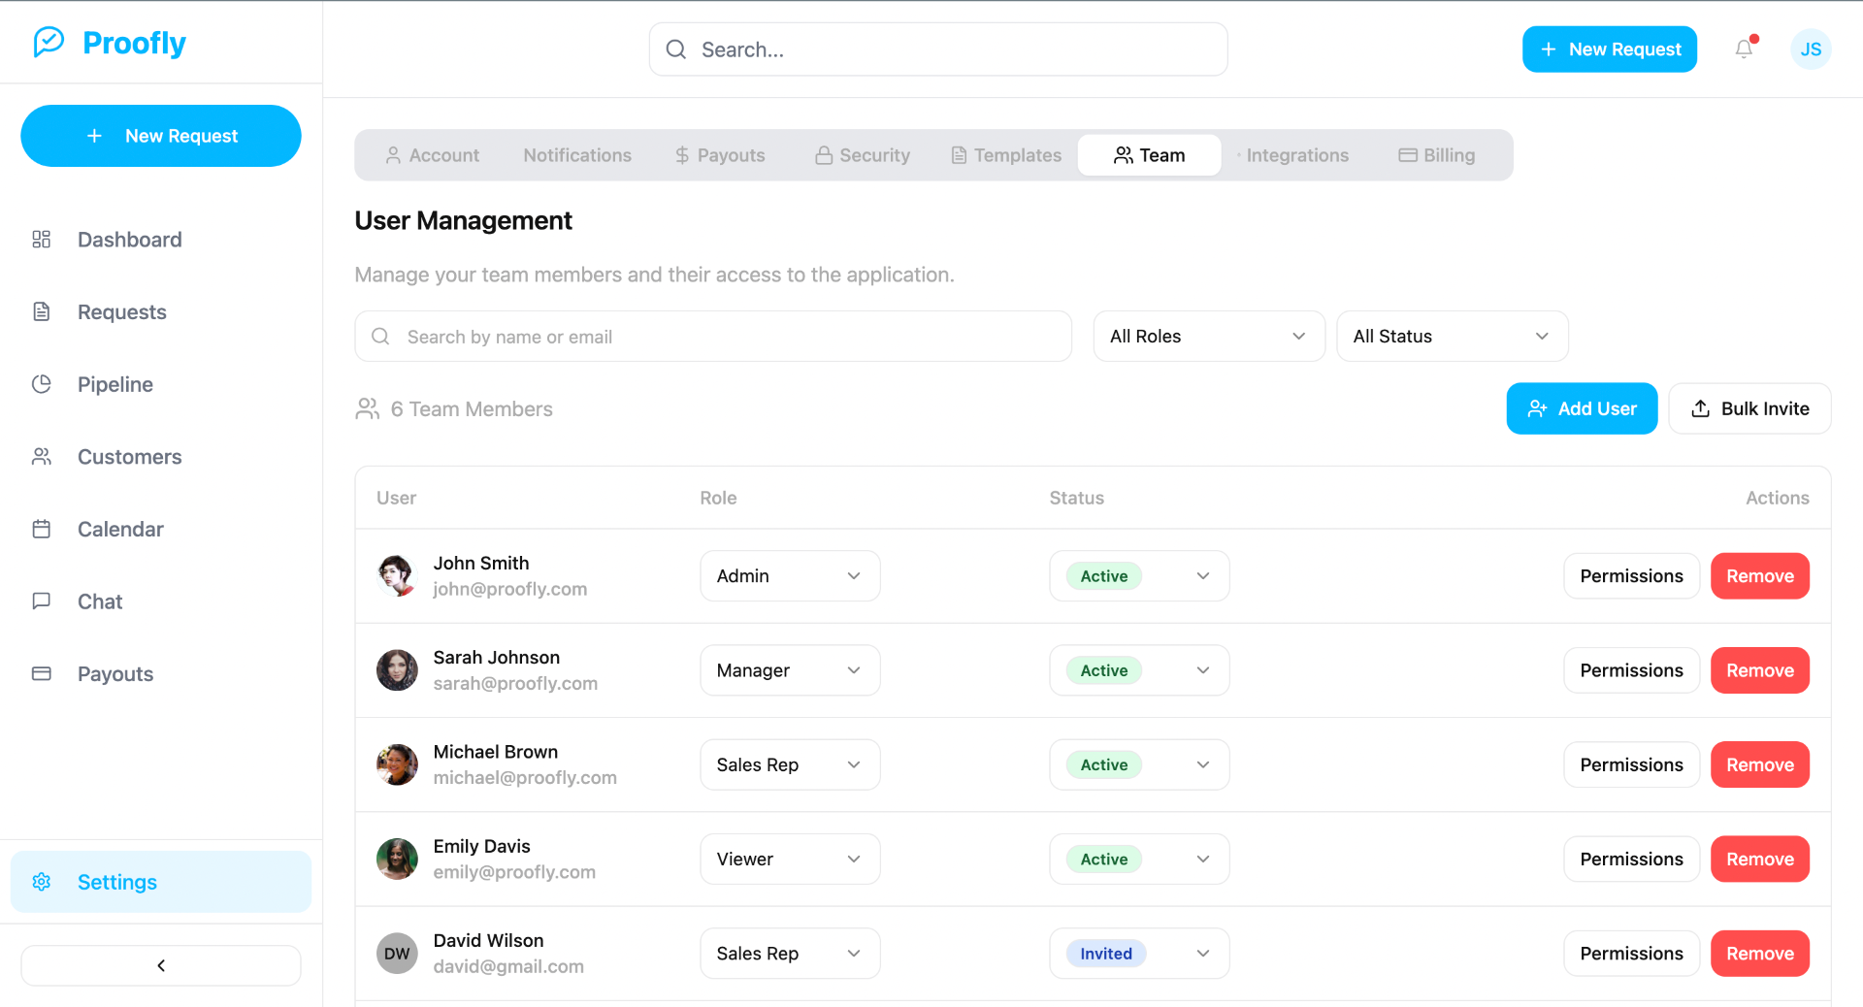This screenshot has width=1863, height=1007.
Task: Expand the All Roles filter dropdown
Action: (x=1208, y=337)
